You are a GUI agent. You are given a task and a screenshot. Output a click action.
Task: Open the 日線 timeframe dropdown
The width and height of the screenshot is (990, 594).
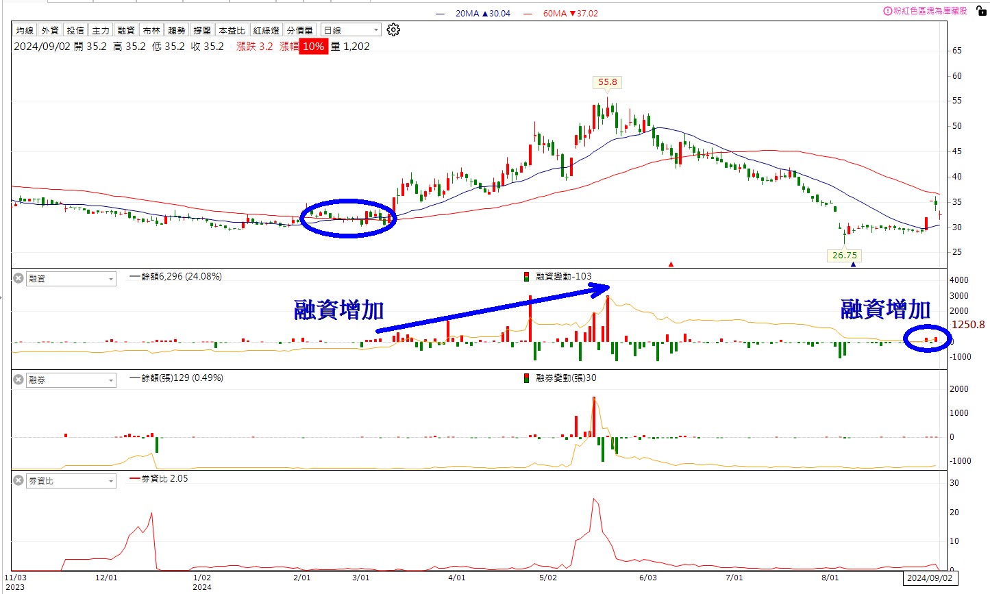(351, 29)
